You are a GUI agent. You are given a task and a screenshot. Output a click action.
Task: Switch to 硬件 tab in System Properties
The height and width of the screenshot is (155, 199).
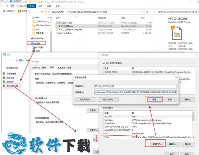[44, 68]
